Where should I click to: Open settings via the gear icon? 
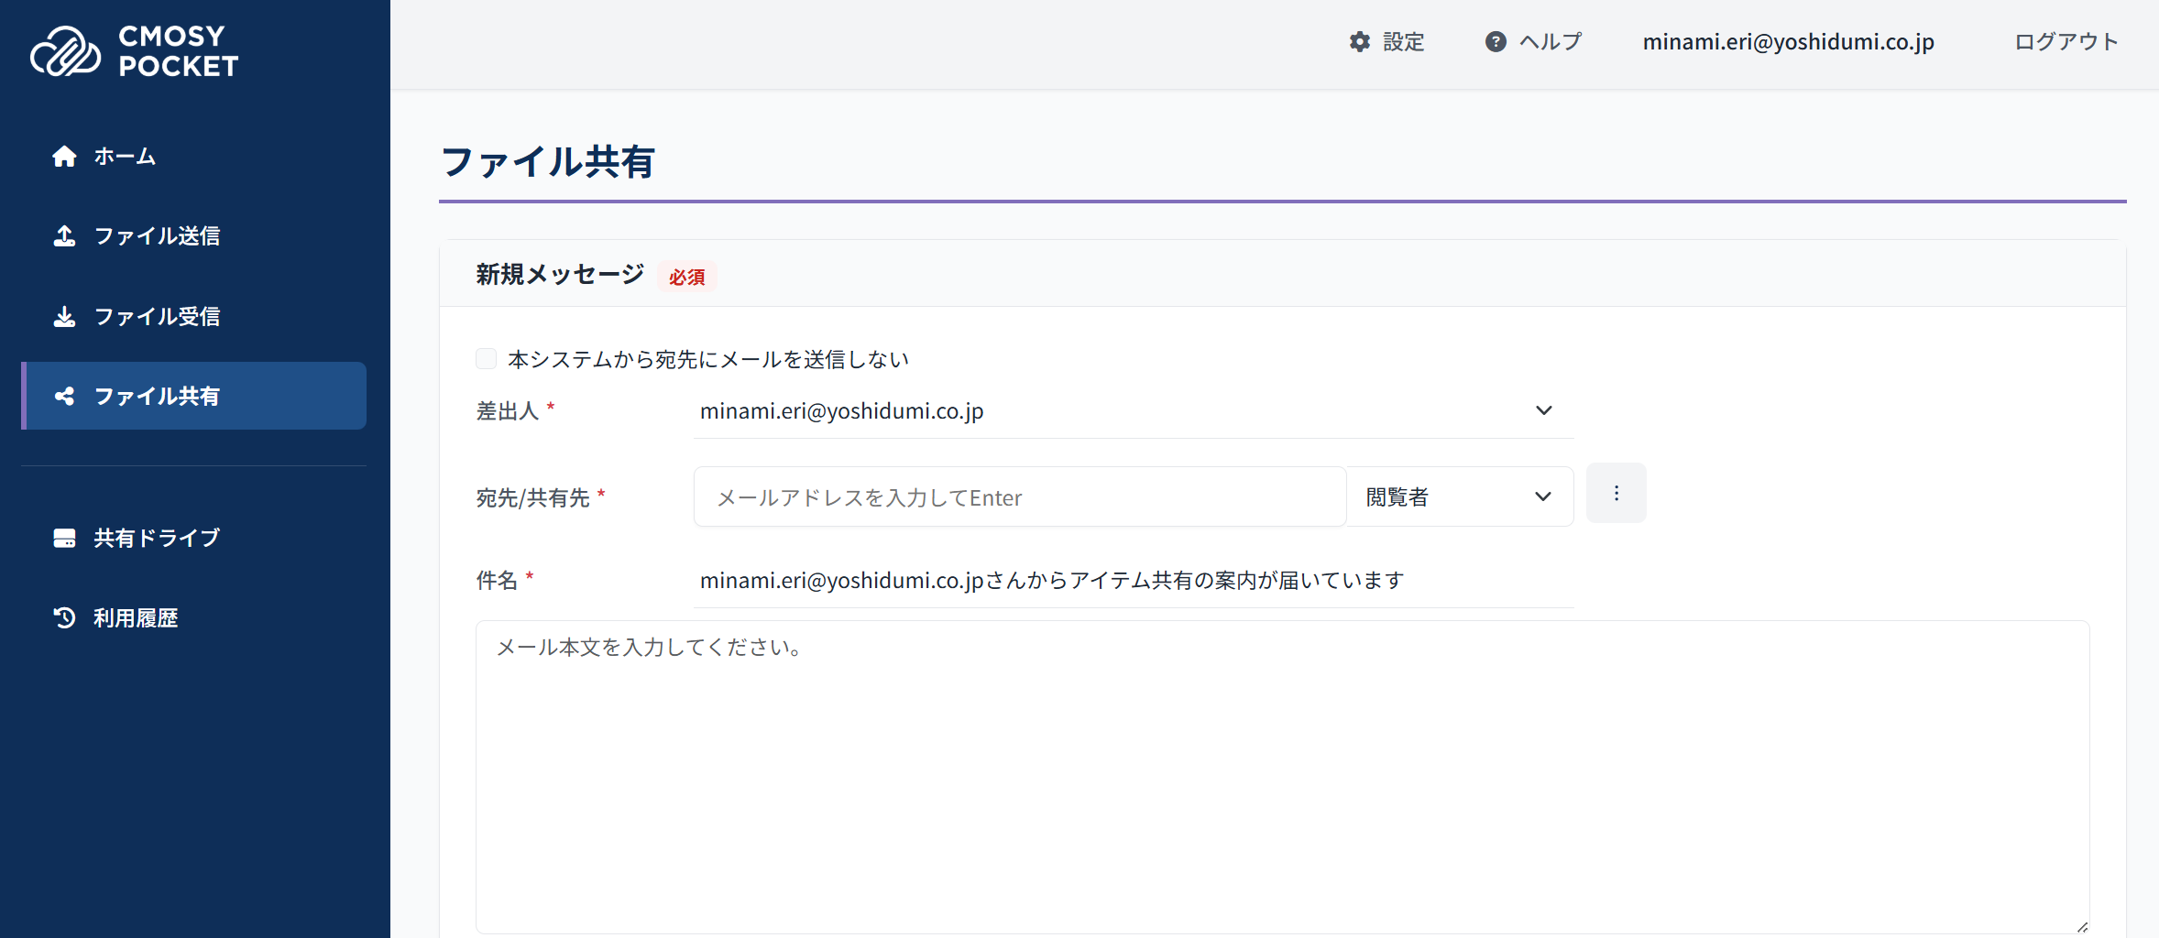coord(1360,42)
